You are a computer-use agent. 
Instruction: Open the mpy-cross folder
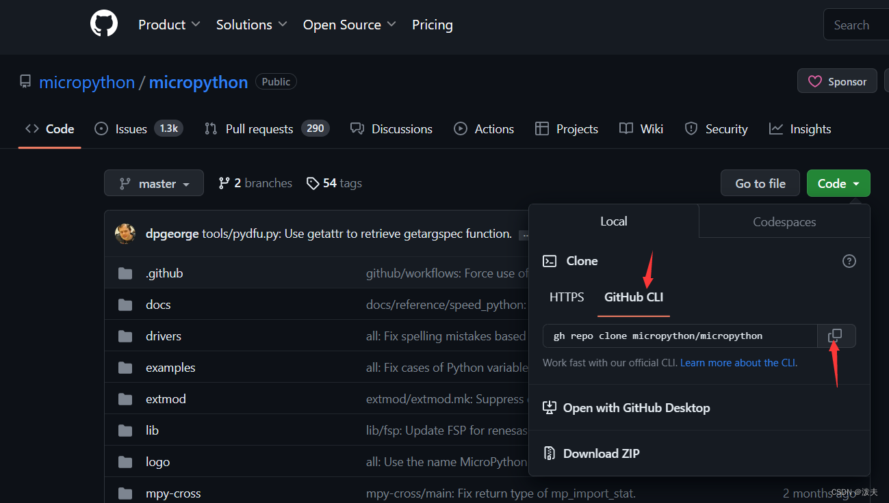[x=173, y=493]
